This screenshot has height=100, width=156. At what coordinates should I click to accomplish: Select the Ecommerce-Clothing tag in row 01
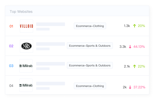pyautogui.click(x=90, y=26)
